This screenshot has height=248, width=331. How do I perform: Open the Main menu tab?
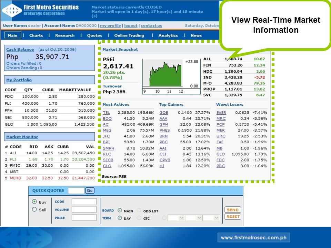point(13,35)
